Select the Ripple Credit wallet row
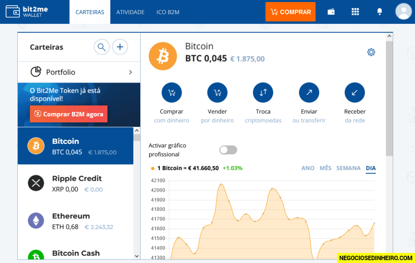Image resolution: width=415 pixels, height=263 pixels. (x=75, y=183)
